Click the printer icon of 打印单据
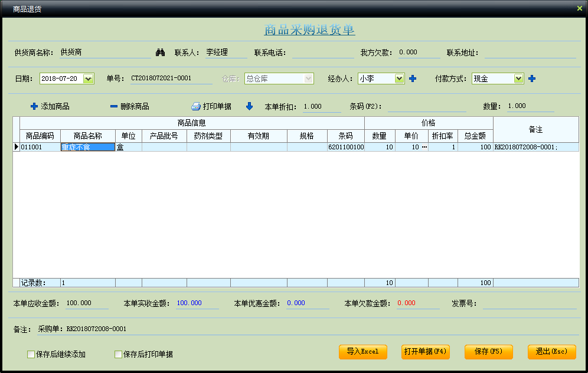 [x=196, y=106]
